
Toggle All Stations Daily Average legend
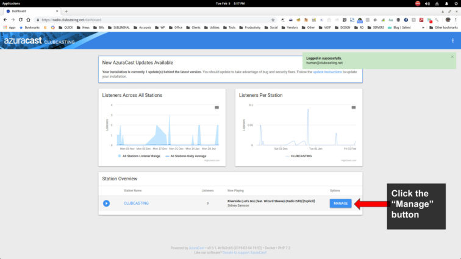(186, 156)
